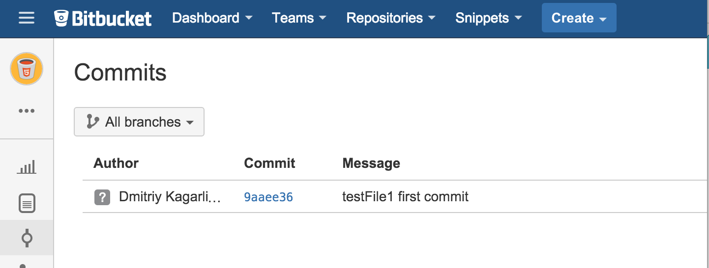
Task: Click the Author column header
Action: (116, 163)
